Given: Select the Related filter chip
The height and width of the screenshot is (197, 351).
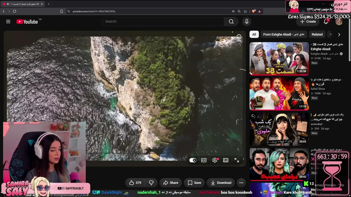Looking at the screenshot, I should [x=317, y=34].
